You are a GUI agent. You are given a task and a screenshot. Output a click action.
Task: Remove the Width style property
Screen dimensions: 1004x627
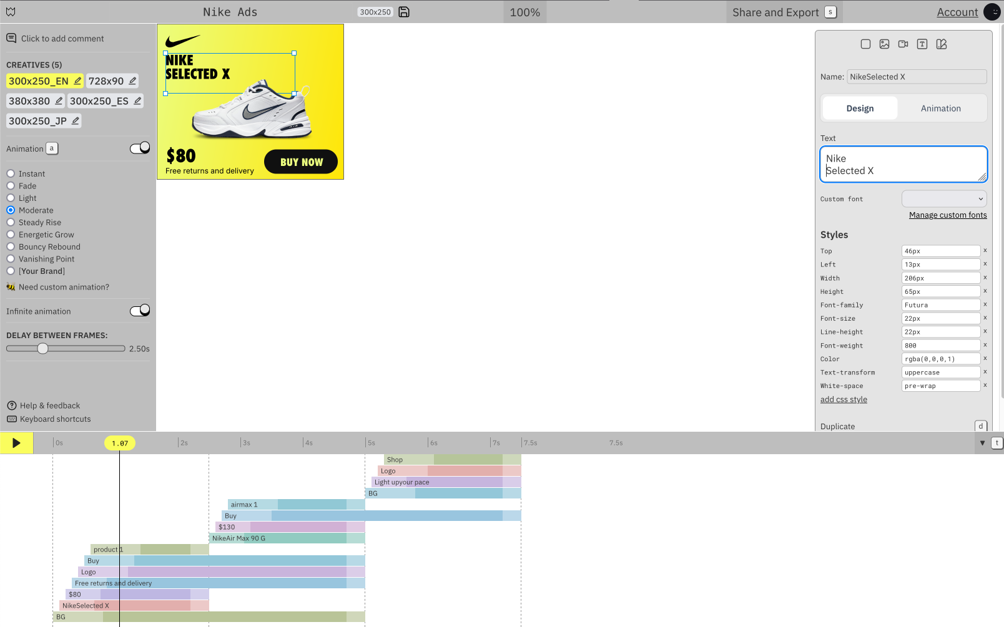pyautogui.click(x=985, y=278)
